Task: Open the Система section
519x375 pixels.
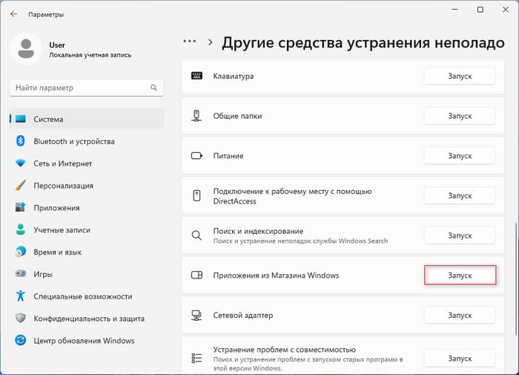Action: pos(87,119)
